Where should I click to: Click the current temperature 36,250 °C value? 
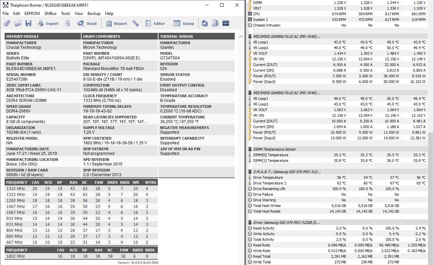(179, 122)
